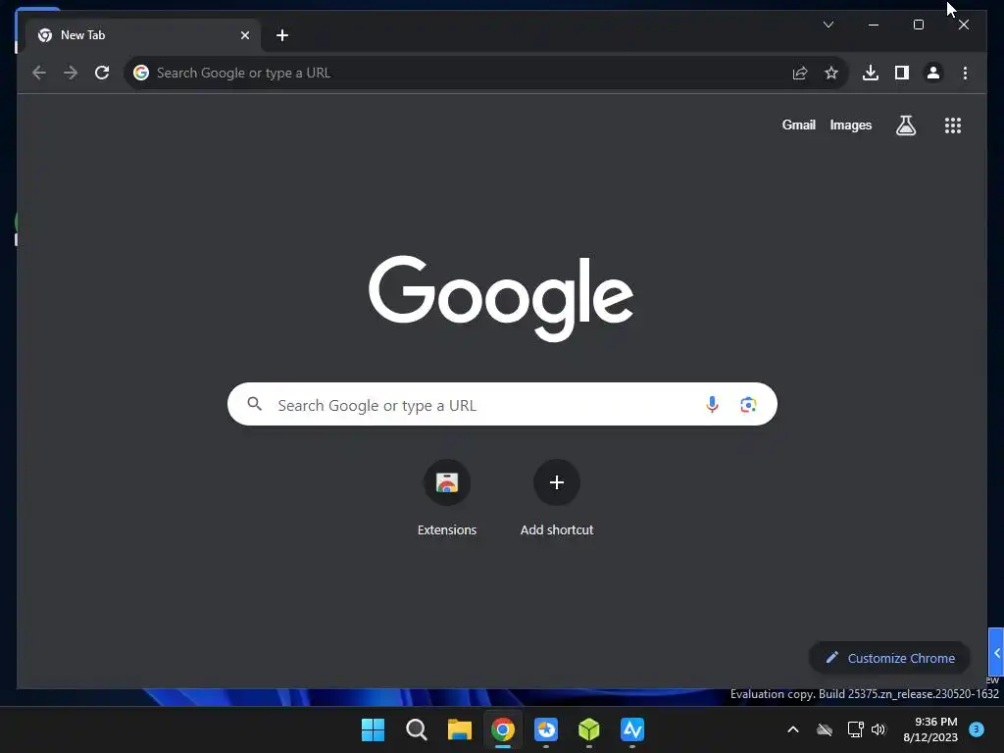Open the Windows Start menu
The image size is (1004, 753).
pyautogui.click(x=373, y=729)
